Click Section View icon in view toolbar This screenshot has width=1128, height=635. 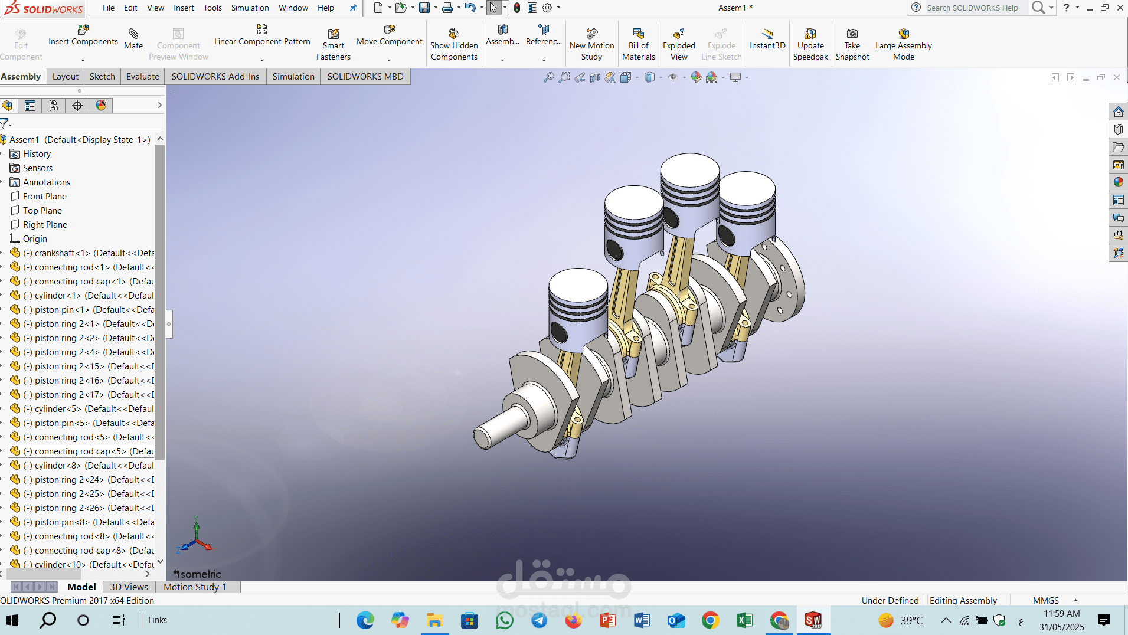(595, 77)
